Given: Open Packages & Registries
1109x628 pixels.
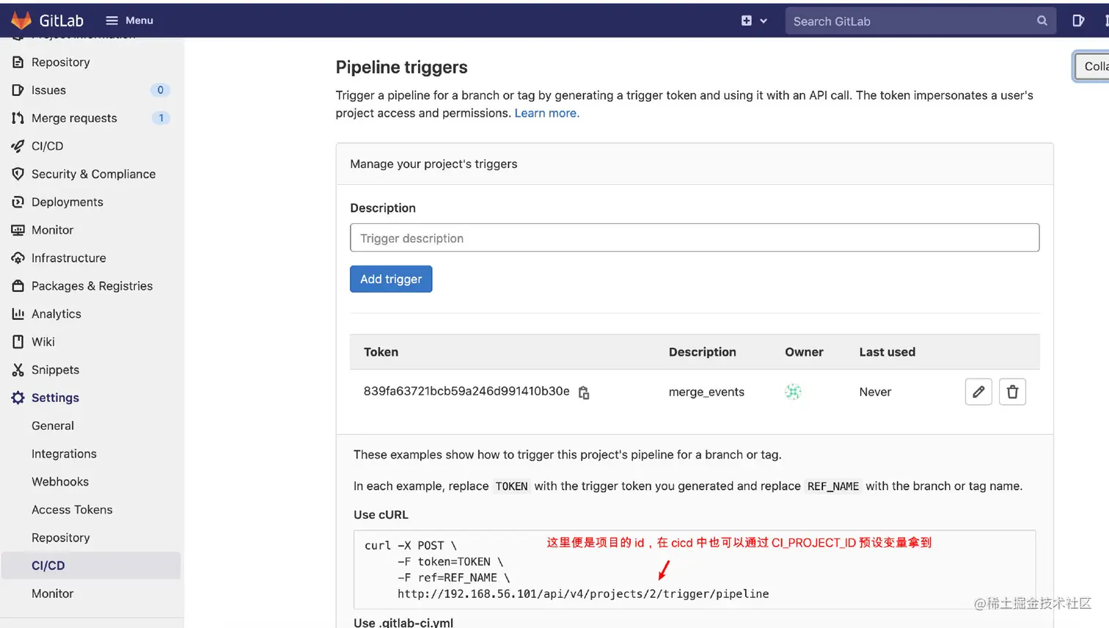Looking at the screenshot, I should point(92,286).
